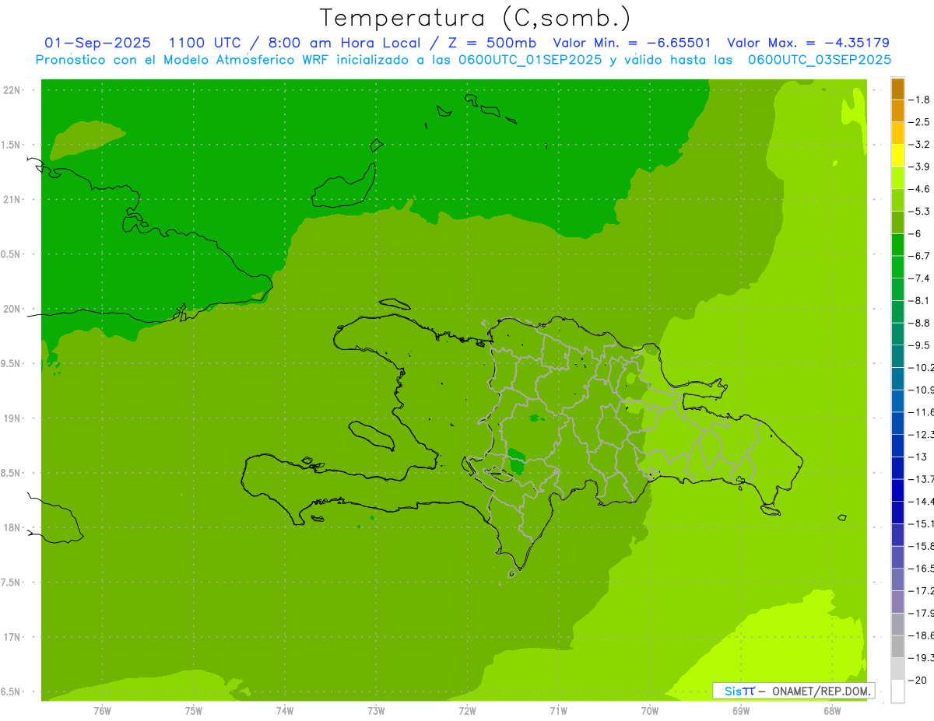Click the "68W" longitude label
This screenshot has width=934, height=721.
pos(832,710)
